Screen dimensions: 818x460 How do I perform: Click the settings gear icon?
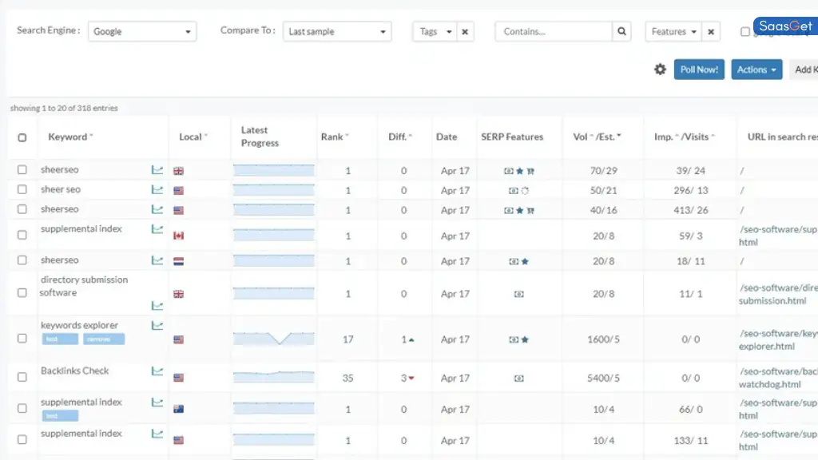click(x=660, y=69)
